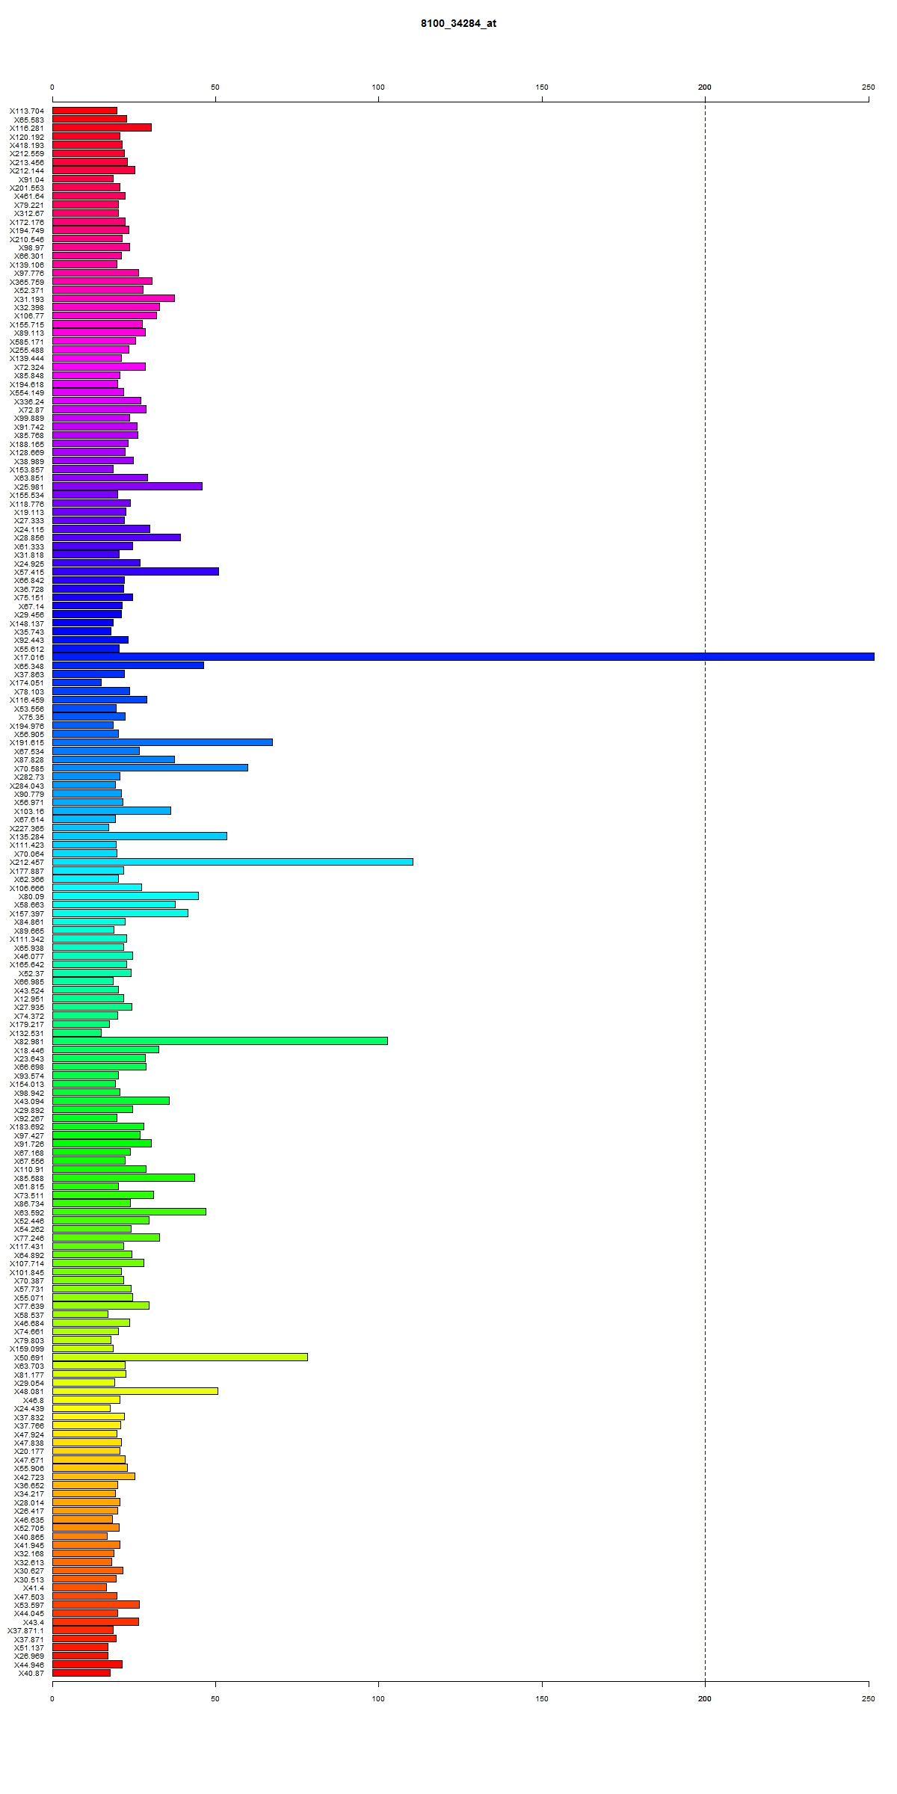Image resolution: width=897 pixels, height=1794 pixels.
Task: Select the X77.246 row label
Action: 29,1239
